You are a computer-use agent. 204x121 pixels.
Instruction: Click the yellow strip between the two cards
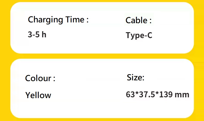click(102, 56)
